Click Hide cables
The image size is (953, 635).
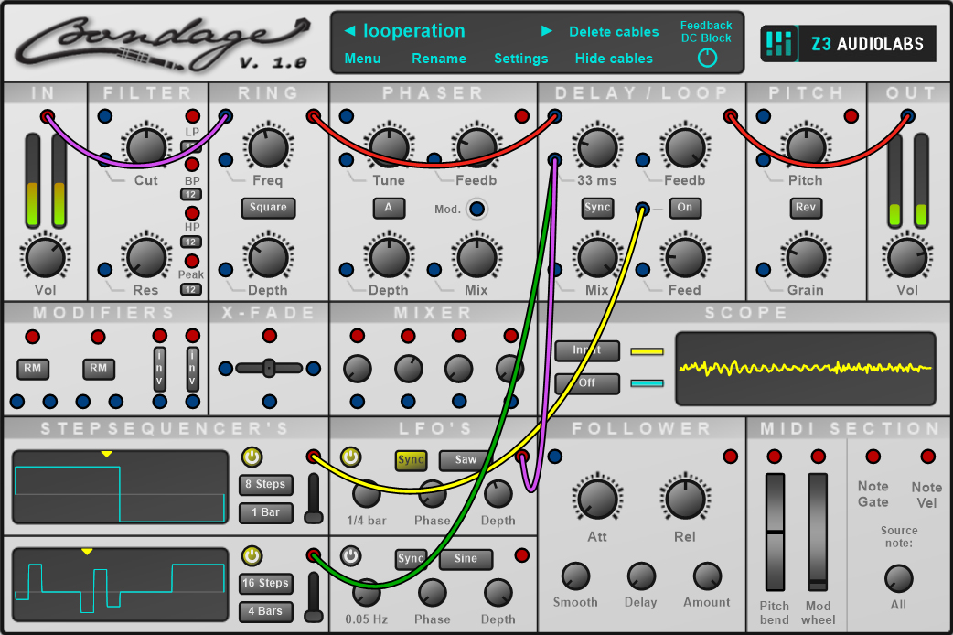(614, 59)
